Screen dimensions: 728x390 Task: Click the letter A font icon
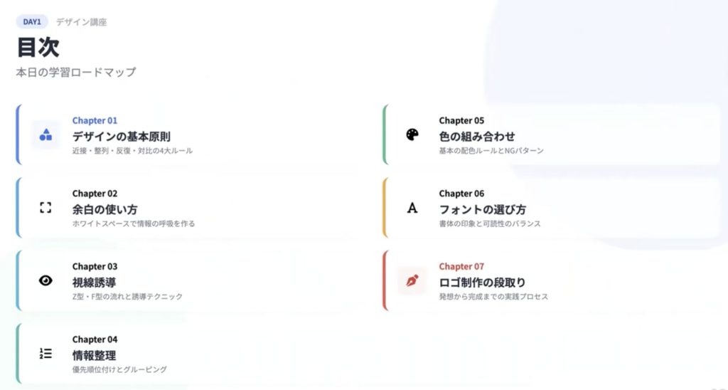pyautogui.click(x=412, y=208)
